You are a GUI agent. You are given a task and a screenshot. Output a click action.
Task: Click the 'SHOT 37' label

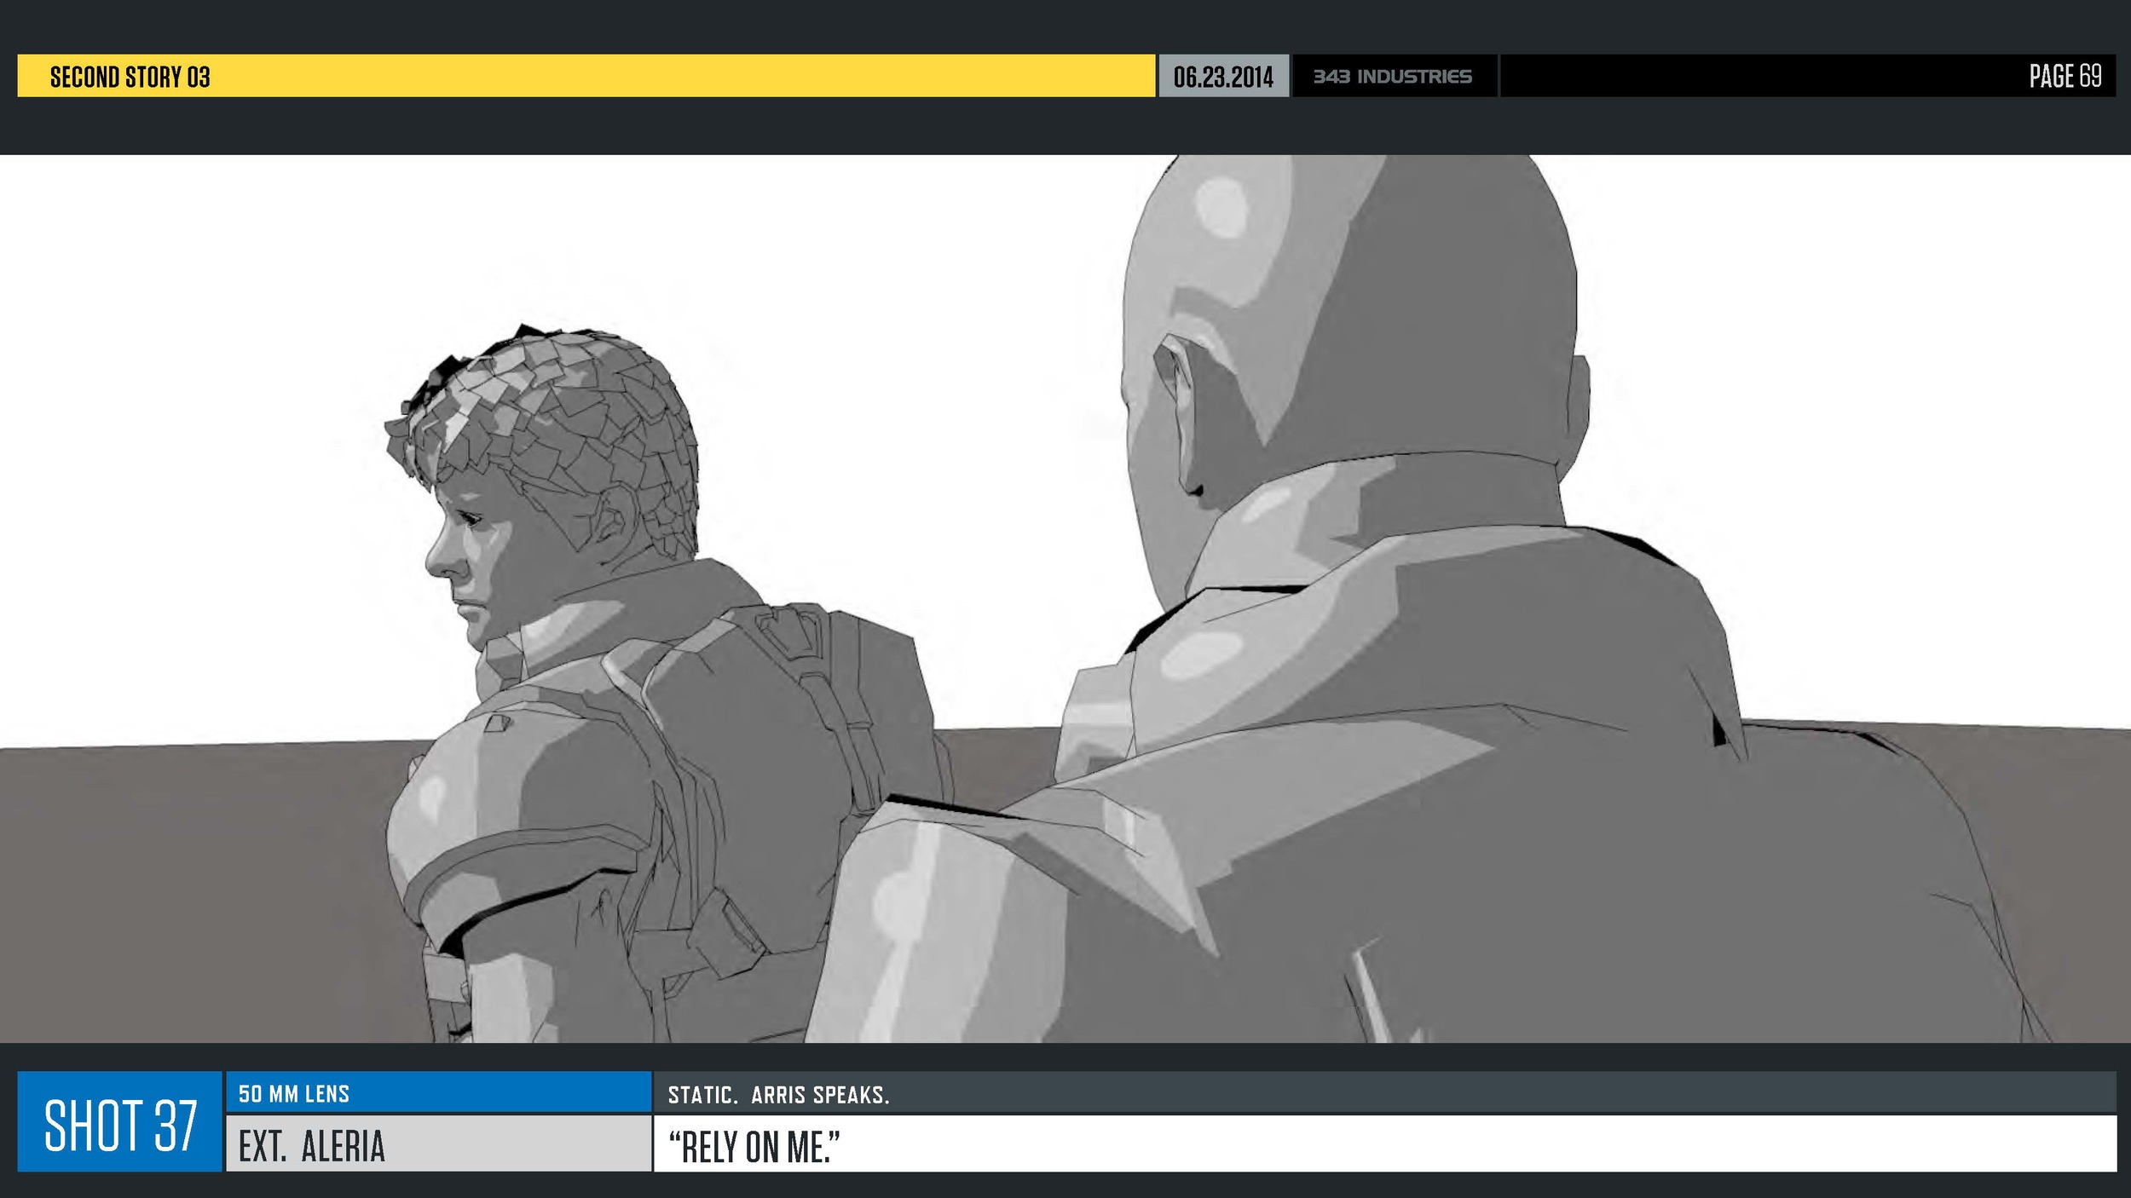[120, 1126]
